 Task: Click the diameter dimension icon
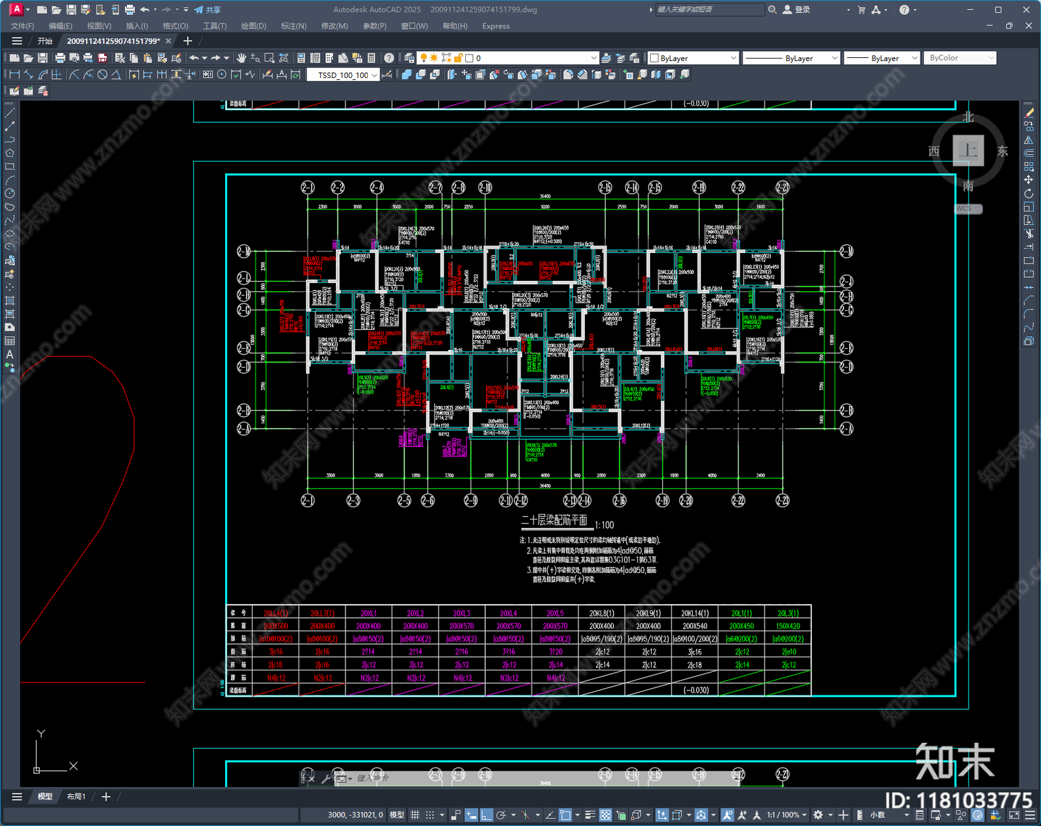(102, 75)
